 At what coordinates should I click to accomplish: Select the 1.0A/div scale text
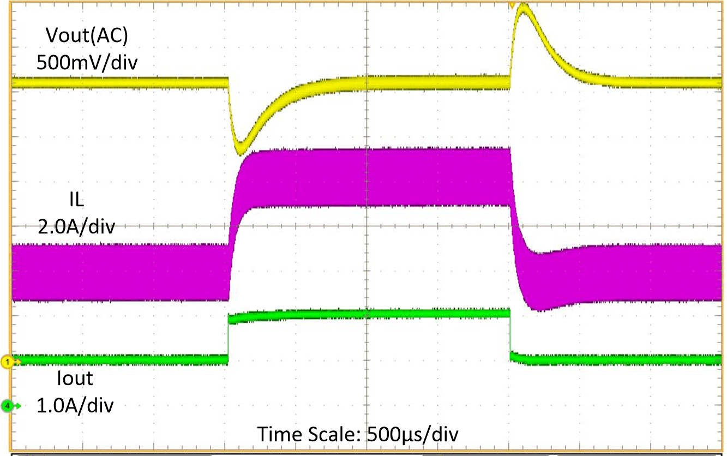click(75, 406)
